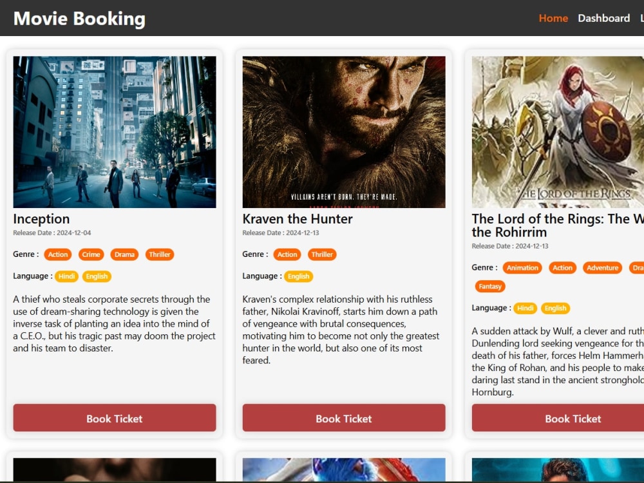Open the Inception movie poster
The width and height of the screenshot is (644, 483).
(x=115, y=132)
